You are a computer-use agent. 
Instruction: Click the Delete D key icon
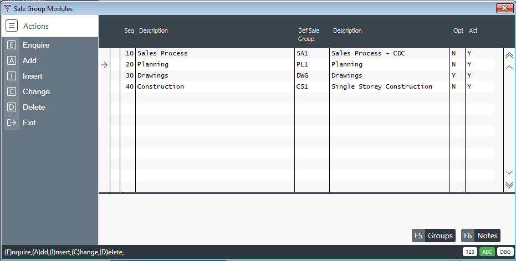point(12,107)
